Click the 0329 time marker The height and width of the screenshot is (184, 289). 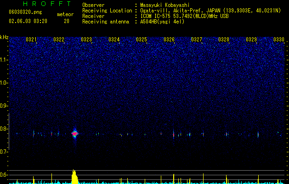(x=251, y=40)
